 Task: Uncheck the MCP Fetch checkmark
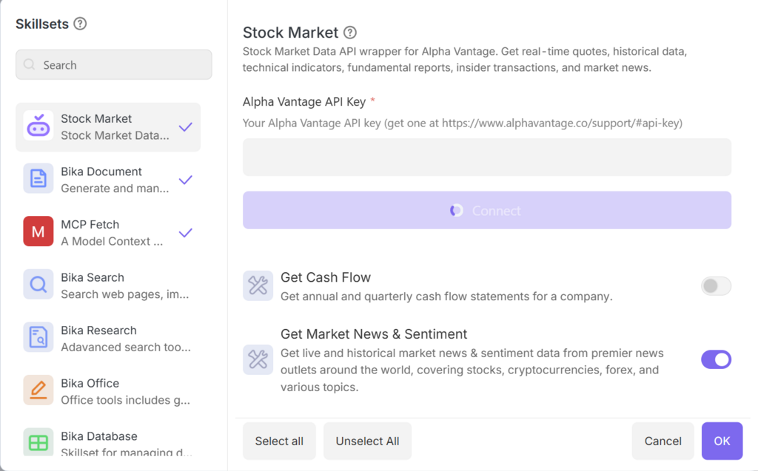[x=186, y=232]
